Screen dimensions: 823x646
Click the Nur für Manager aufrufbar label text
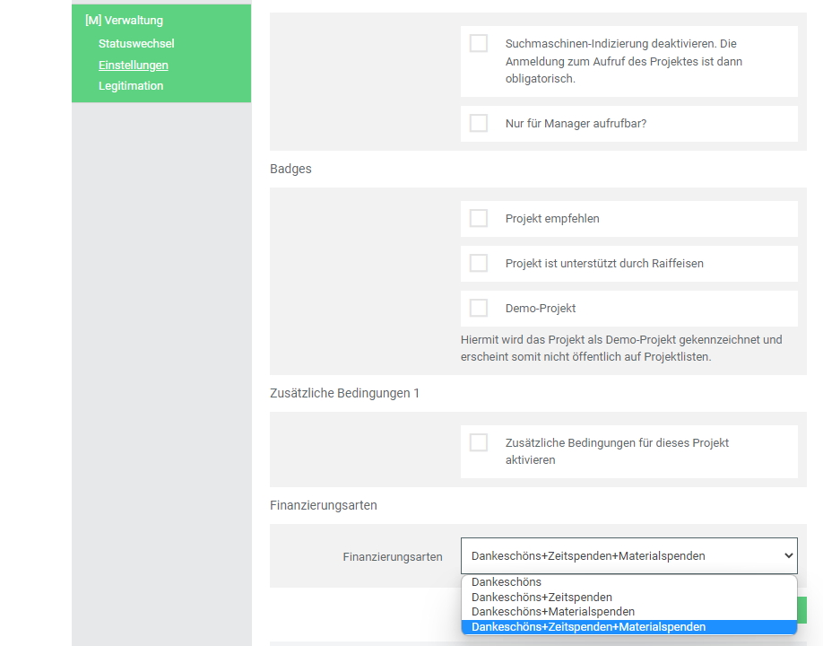pyautogui.click(x=576, y=124)
